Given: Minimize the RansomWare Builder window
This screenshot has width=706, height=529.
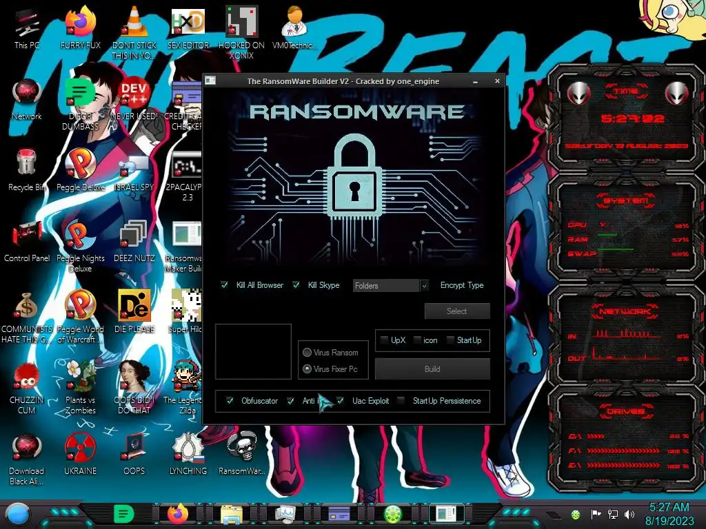Looking at the screenshot, I should 476,81.
